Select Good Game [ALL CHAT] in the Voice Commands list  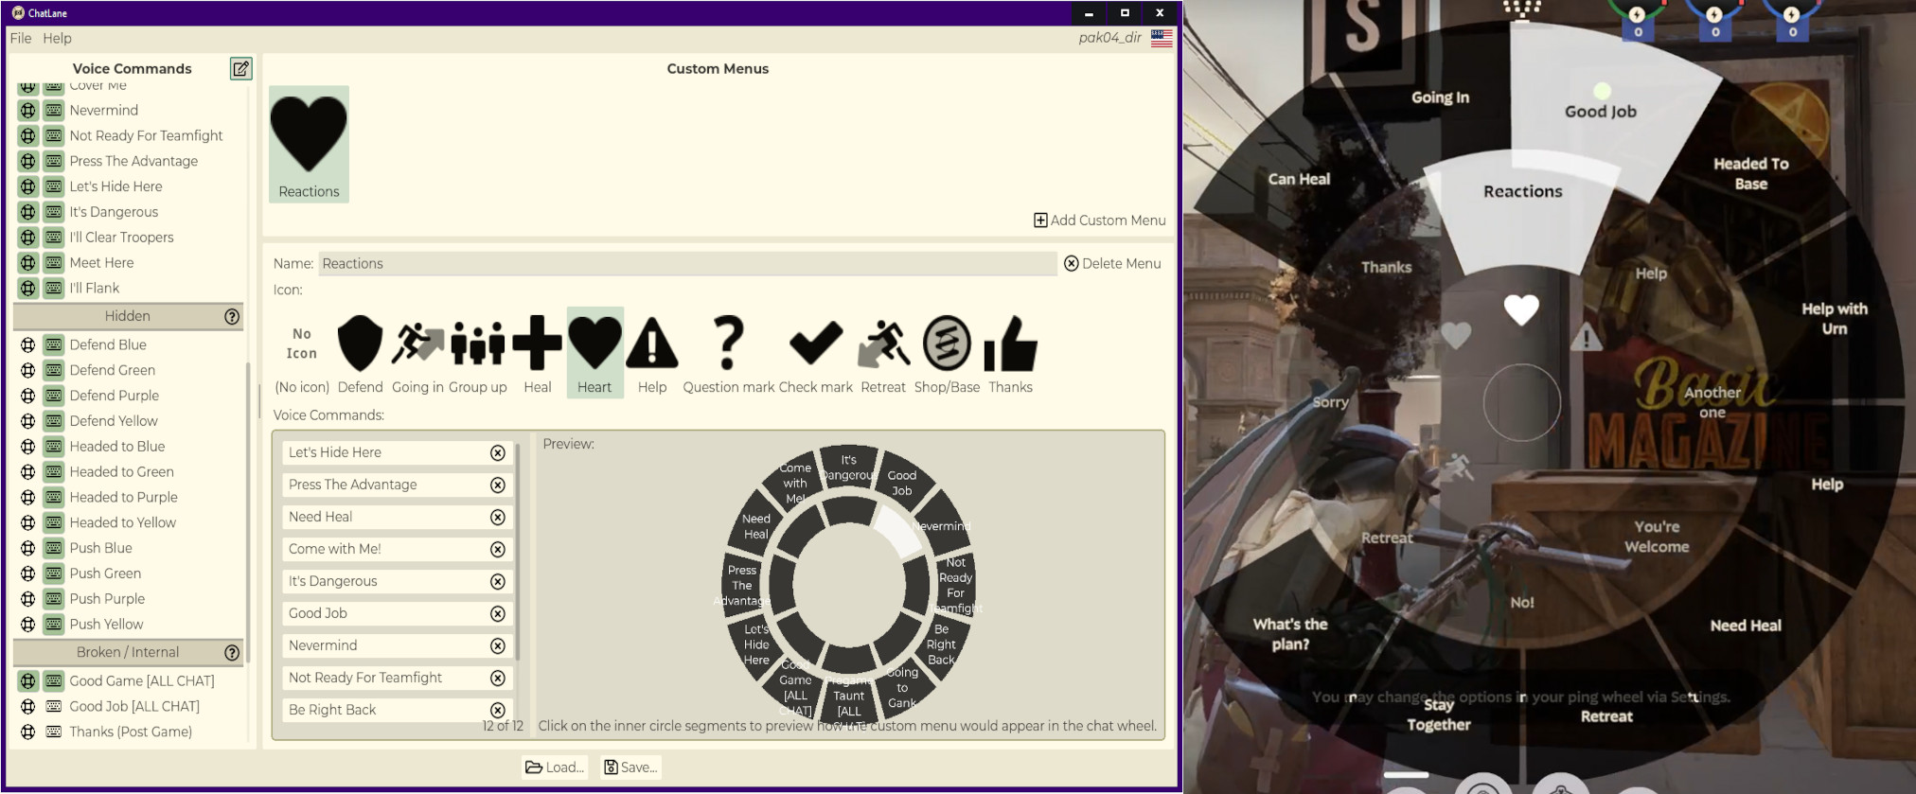tap(142, 681)
